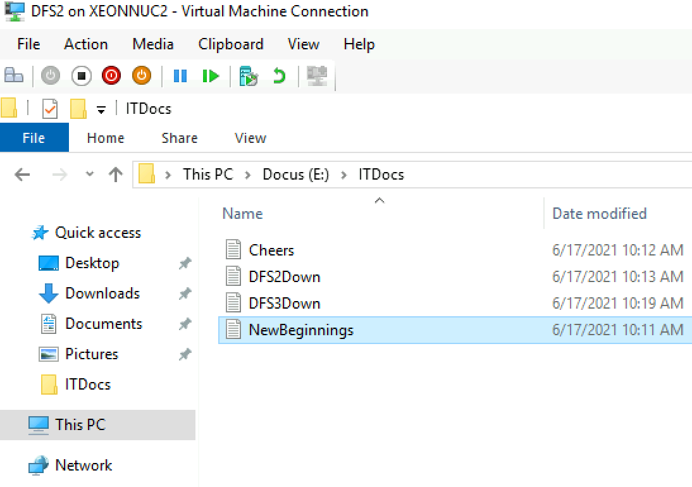This screenshot has height=487, width=692.
Task: Go up one folder level
Action: 116,175
